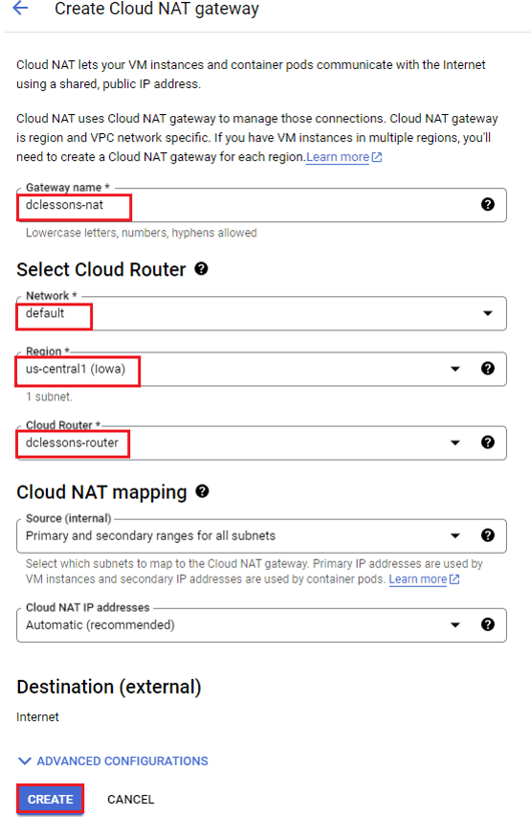Viewport: 531px width, 817px height.
Task: Expand the Network dropdown arrow
Action: click(x=487, y=313)
